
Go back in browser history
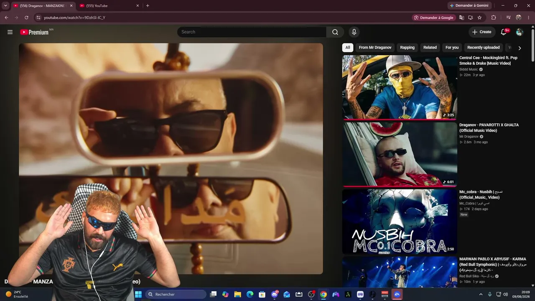click(x=6, y=18)
